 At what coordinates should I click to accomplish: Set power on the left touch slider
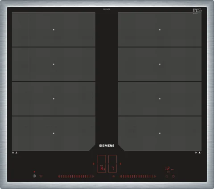pyautogui.click(x=76, y=176)
